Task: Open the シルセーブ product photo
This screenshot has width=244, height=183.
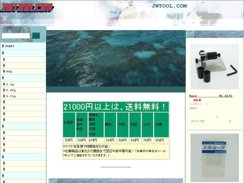Action: (x=214, y=157)
